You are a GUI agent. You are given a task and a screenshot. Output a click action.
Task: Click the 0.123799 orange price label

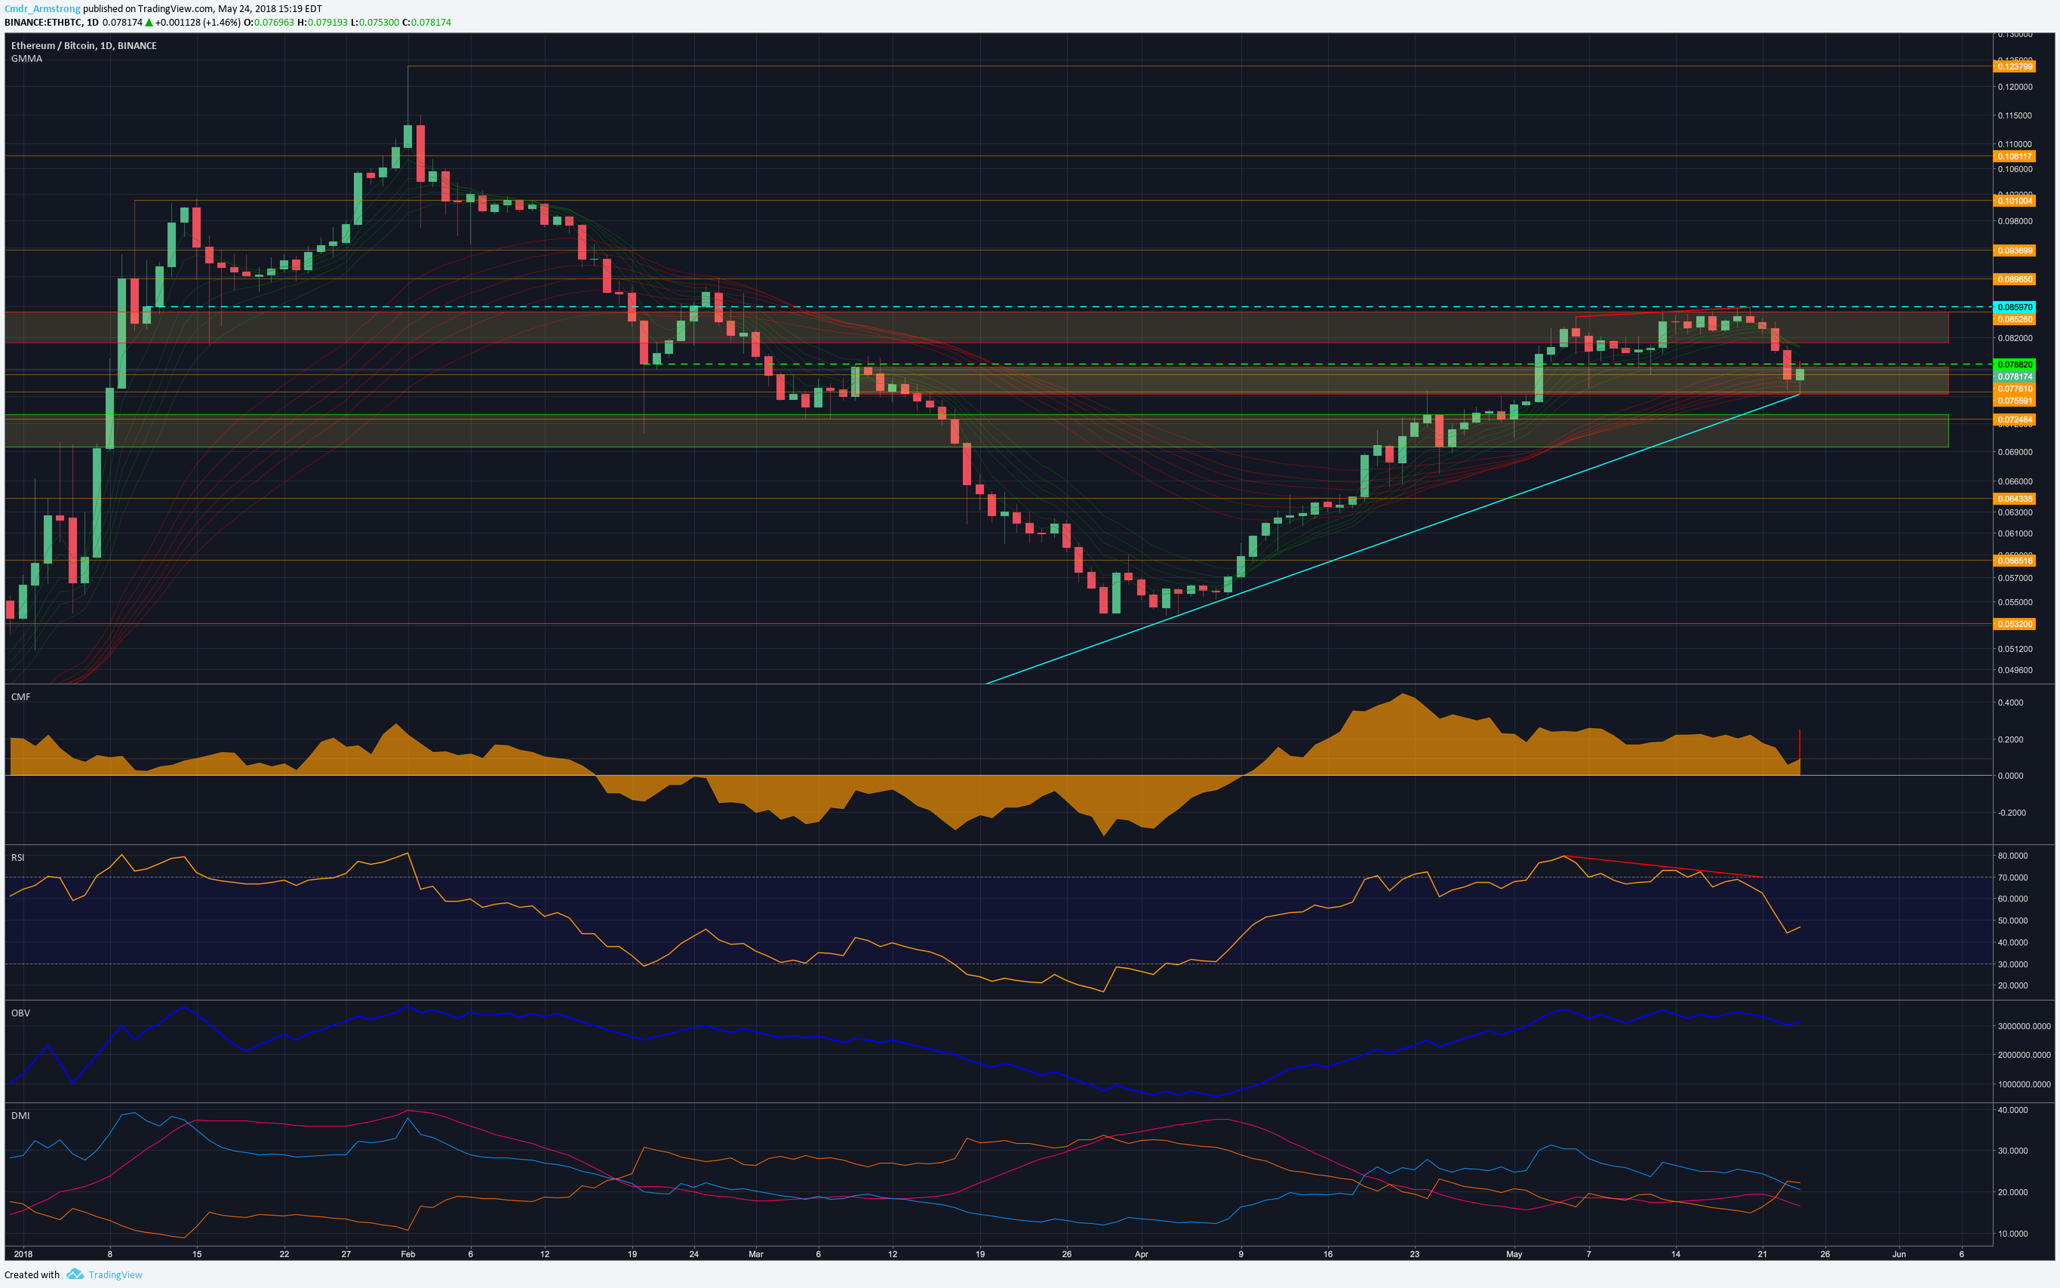click(x=2015, y=66)
